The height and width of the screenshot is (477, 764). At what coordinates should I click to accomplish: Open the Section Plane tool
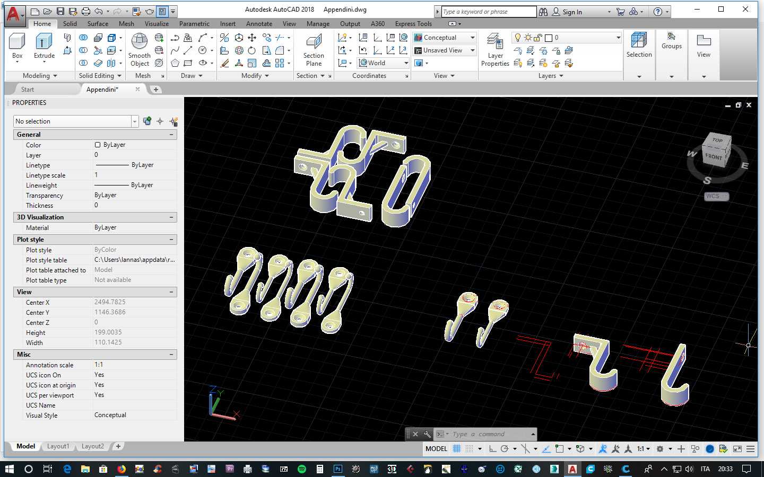tap(314, 49)
